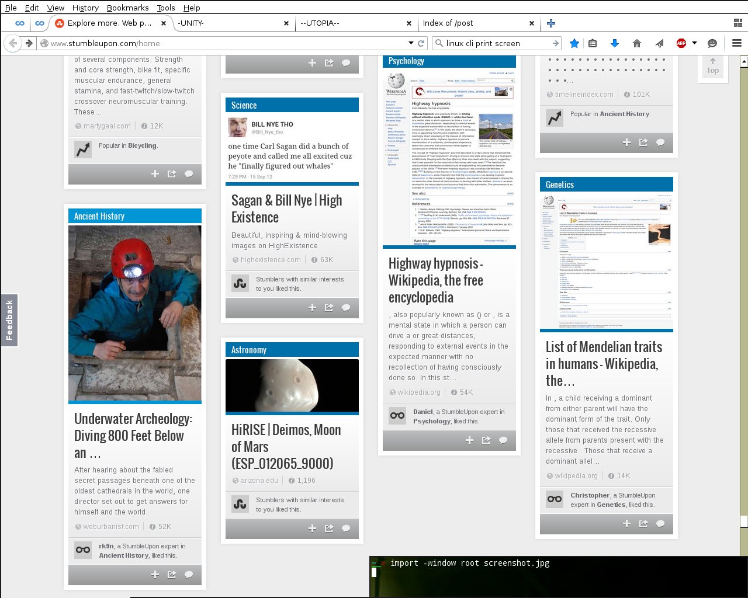Viewport: 748px width, 598px height.
Task: Click the paper plane send icon
Action: [x=660, y=43]
